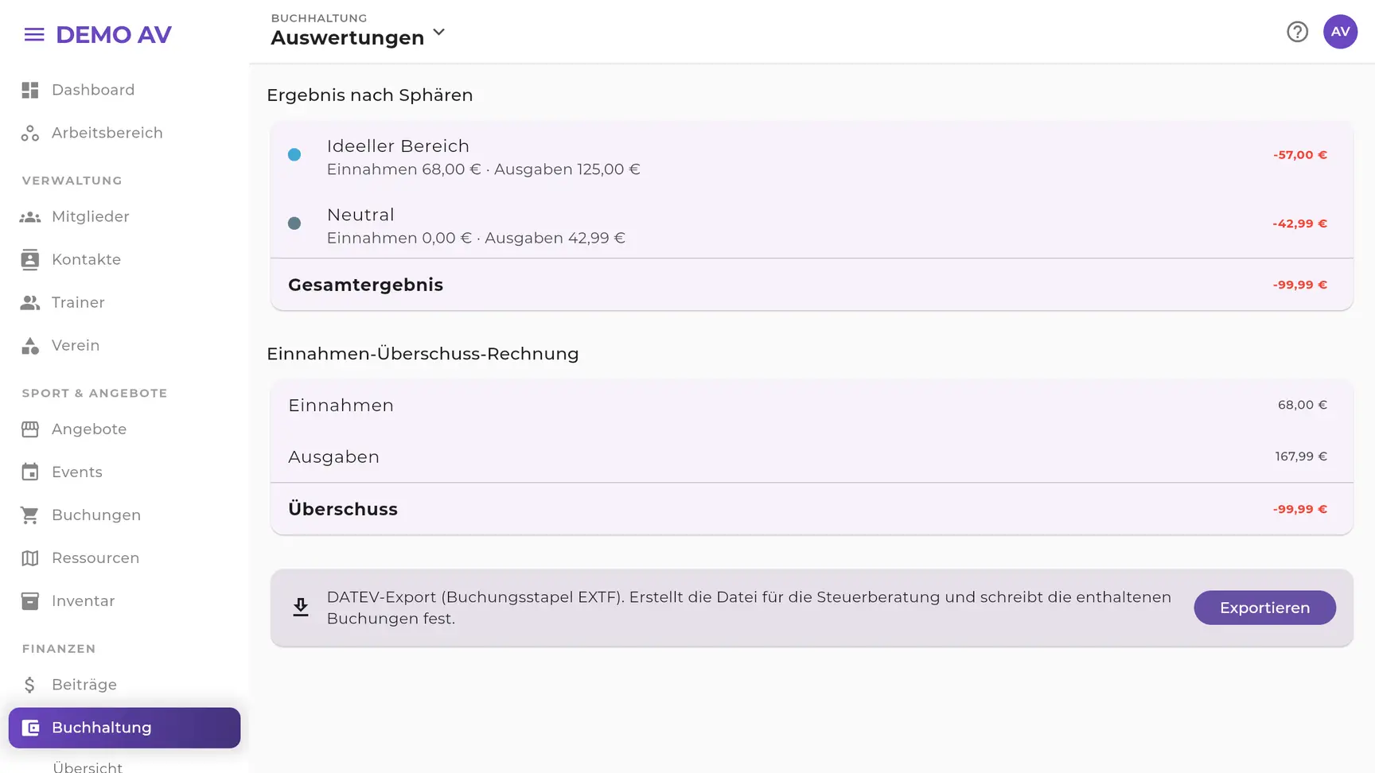
Task: Click the Angebote storefront icon
Action: [30, 429]
